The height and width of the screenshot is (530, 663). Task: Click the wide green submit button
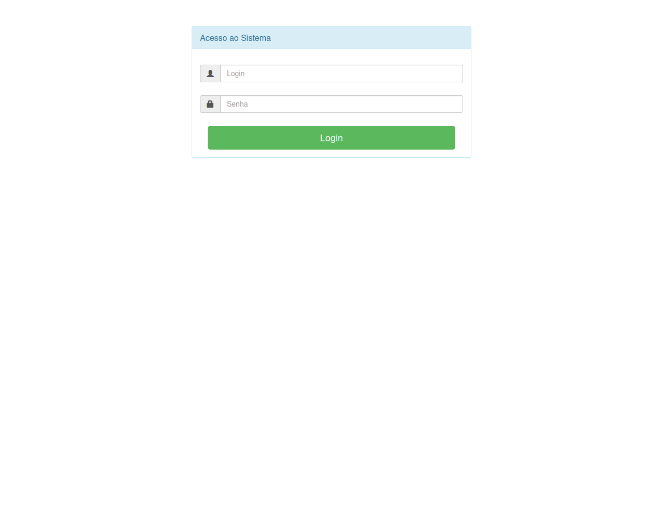click(331, 138)
